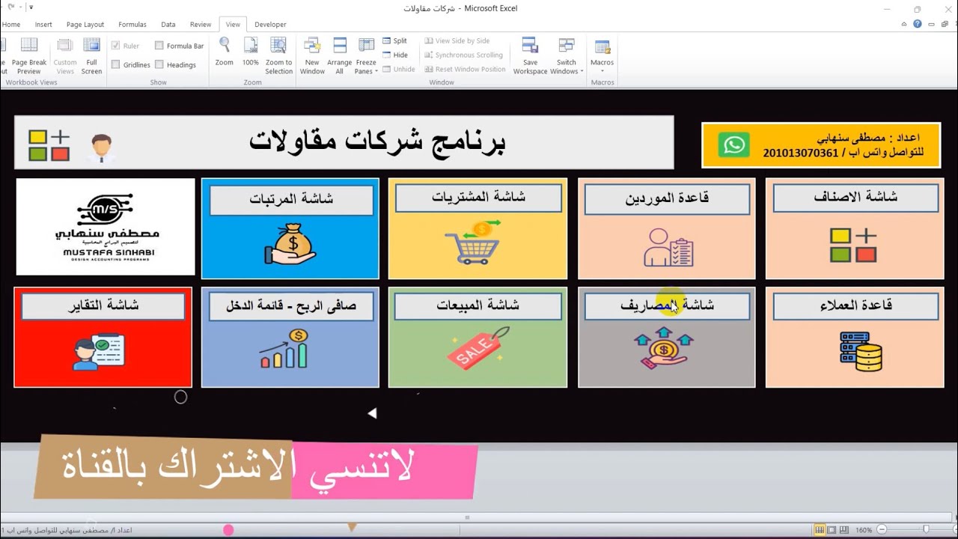Viewport: 958px width, 539px height.
Task: Click the Split window command
Action: (x=394, y=41)
